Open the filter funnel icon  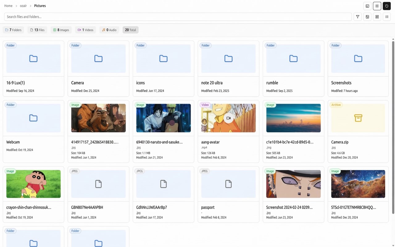pos(357,17)
